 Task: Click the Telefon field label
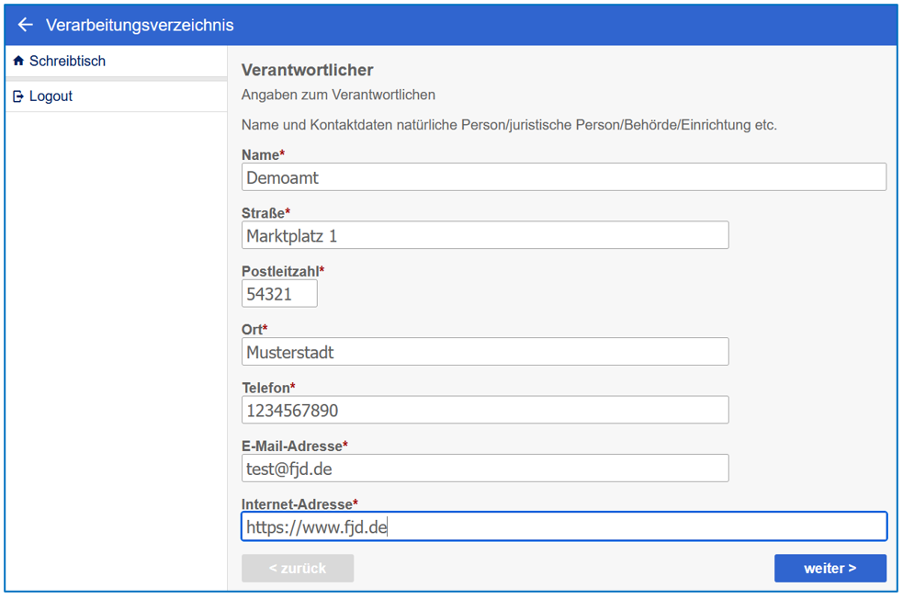pyautogui.click(x=265, y=388)
